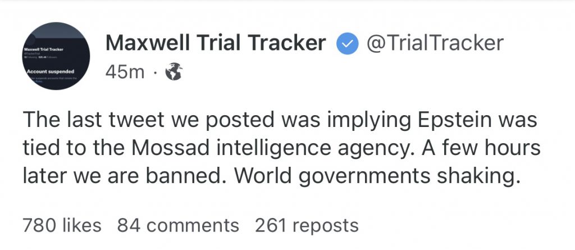Open the Maxwell Trial Tracker profile avatar
575x250 pixels.
(56, 56)
